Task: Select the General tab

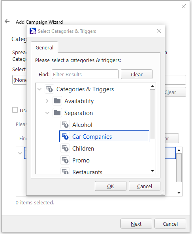Action: (x=45, y=47)
